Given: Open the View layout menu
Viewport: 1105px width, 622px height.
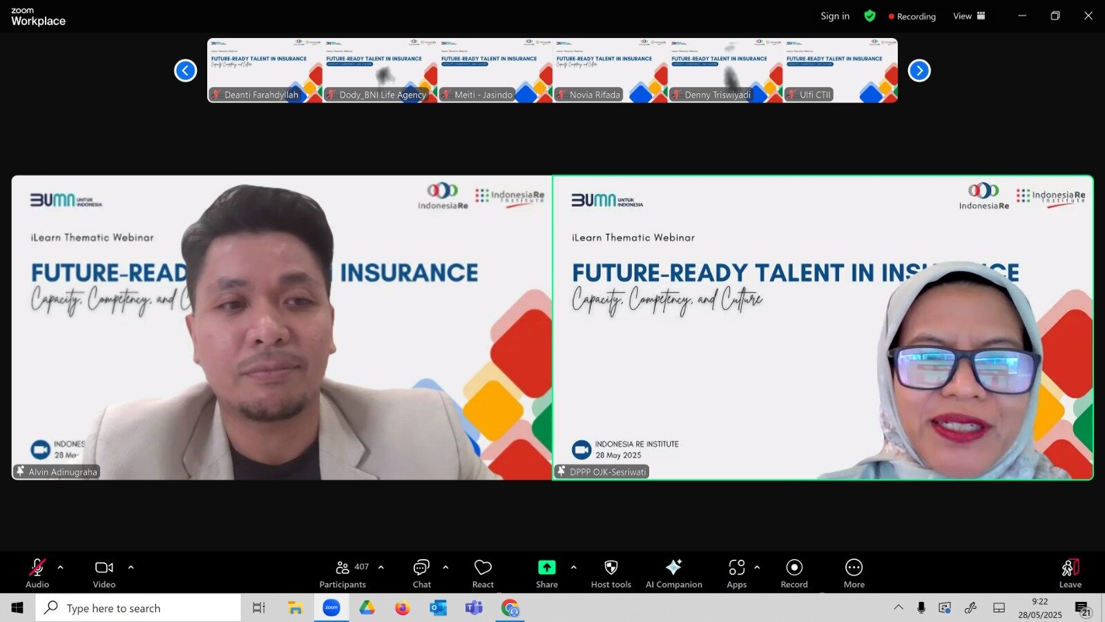Looking at the screenshot, I should coord(969,16).
